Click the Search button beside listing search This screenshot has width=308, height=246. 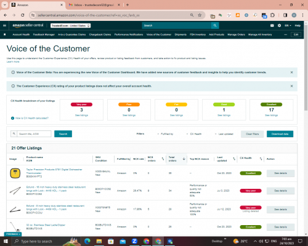coord(63,134)
